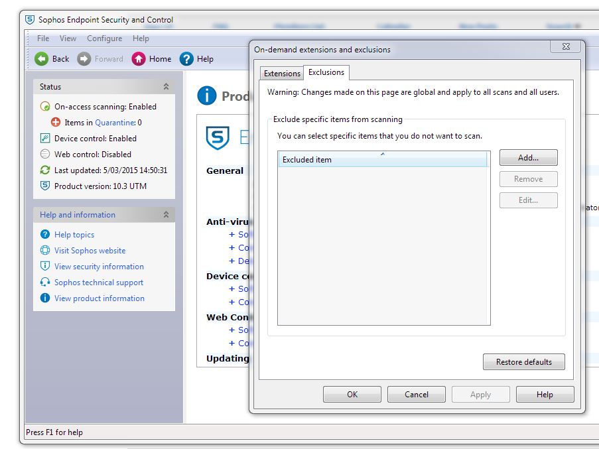
Task: Click 'Press F1 for help' status bar text
Action: point(54,432)
